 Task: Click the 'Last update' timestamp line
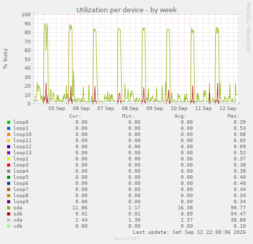point(189,232)
